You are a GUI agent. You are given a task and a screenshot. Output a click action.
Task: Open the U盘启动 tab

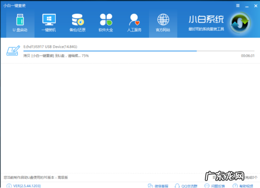20,23
